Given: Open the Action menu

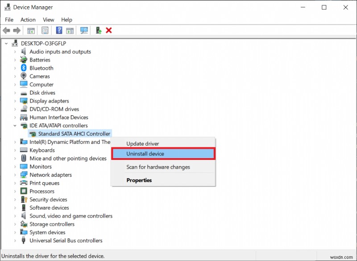Looking at the screenshot, I should [x=28, y=20].
